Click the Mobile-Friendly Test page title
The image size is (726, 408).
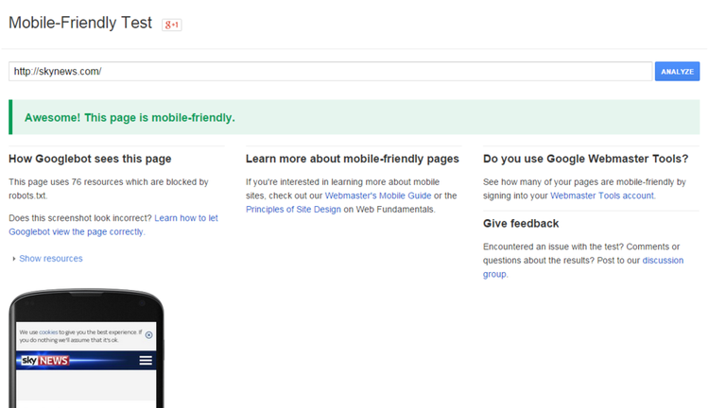pyautogui.click(x=80, y=24)
